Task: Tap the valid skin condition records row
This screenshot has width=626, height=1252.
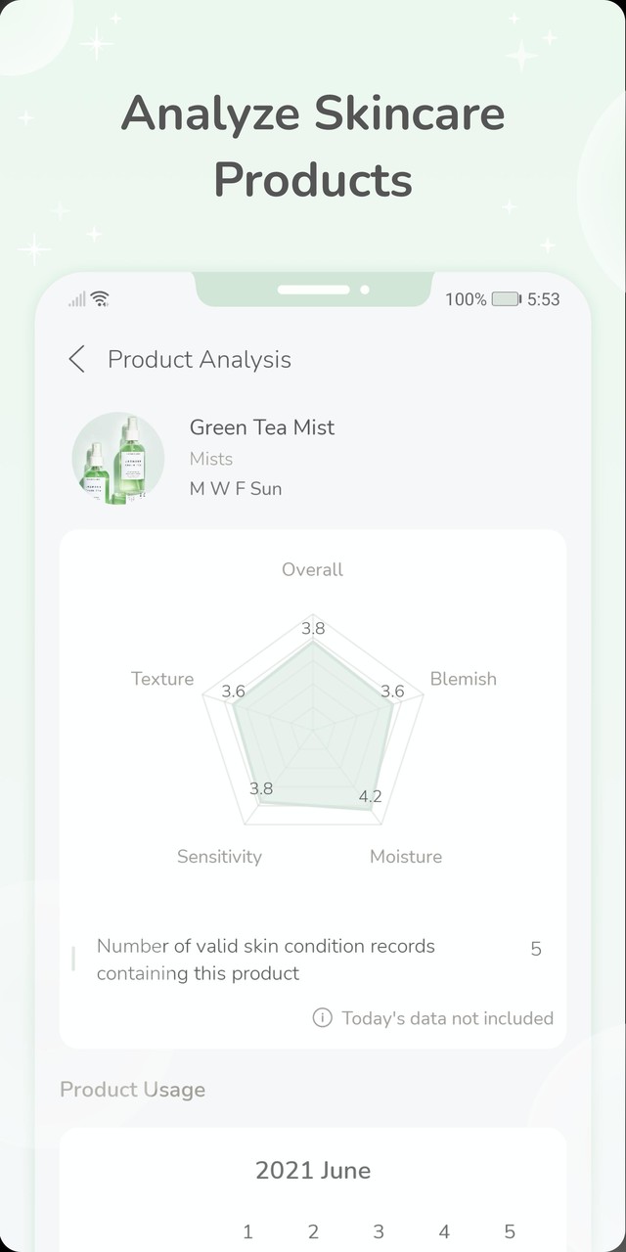Action: [313, 960]
